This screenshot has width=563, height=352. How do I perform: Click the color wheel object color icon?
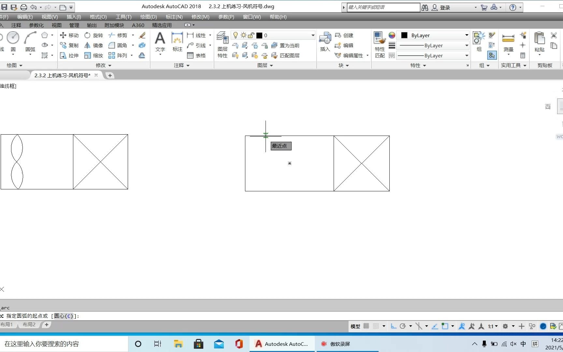click(392, 35)
